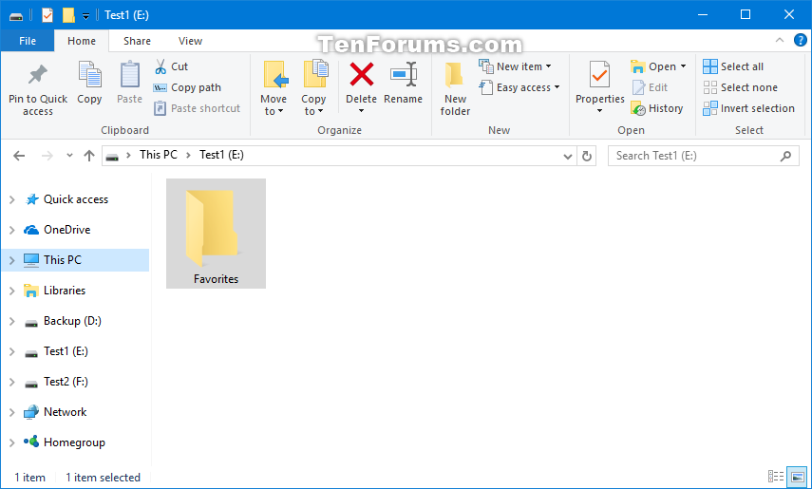Select Homegroup in navigation pane

point(76,442)
